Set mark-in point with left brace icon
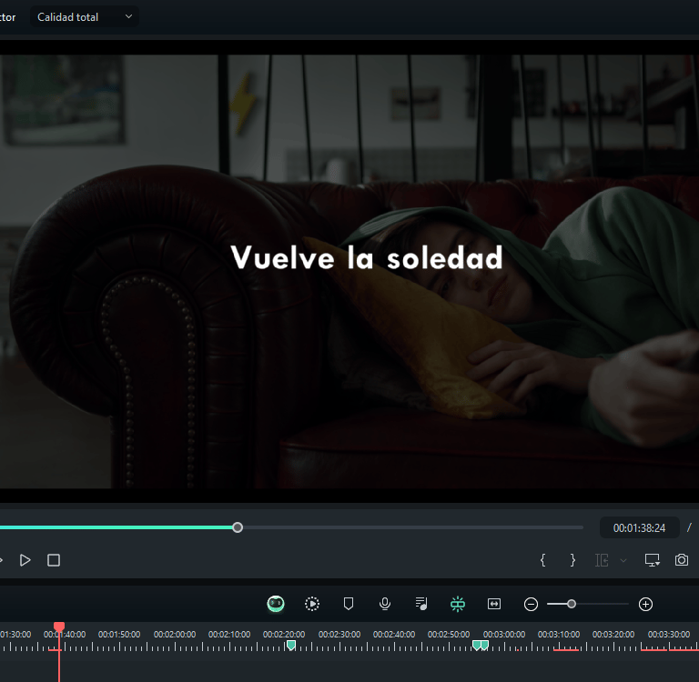Image resolution: width=699 pixels, height=682 pixels. tap(542, 560)
